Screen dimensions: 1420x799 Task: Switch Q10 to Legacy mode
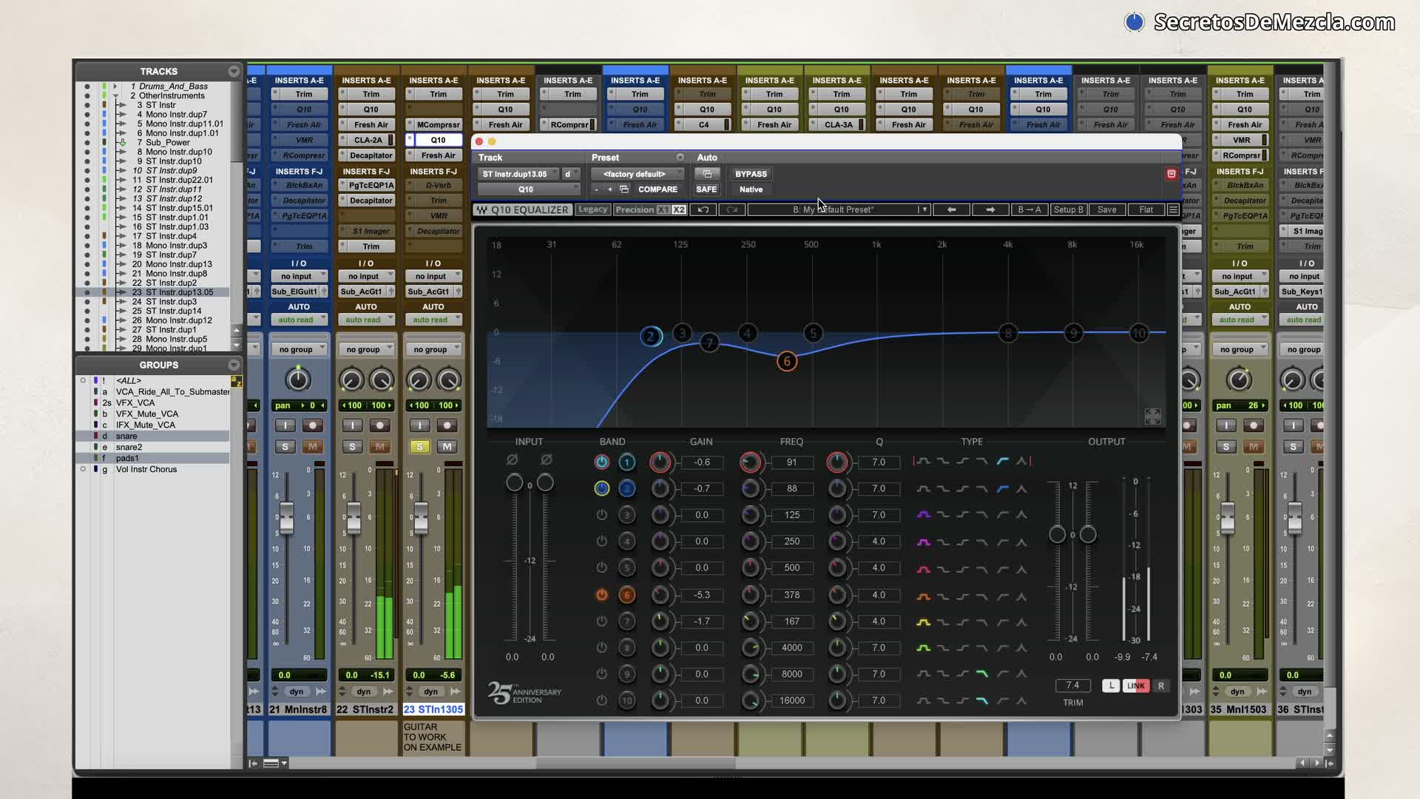(x=592, y=210)
